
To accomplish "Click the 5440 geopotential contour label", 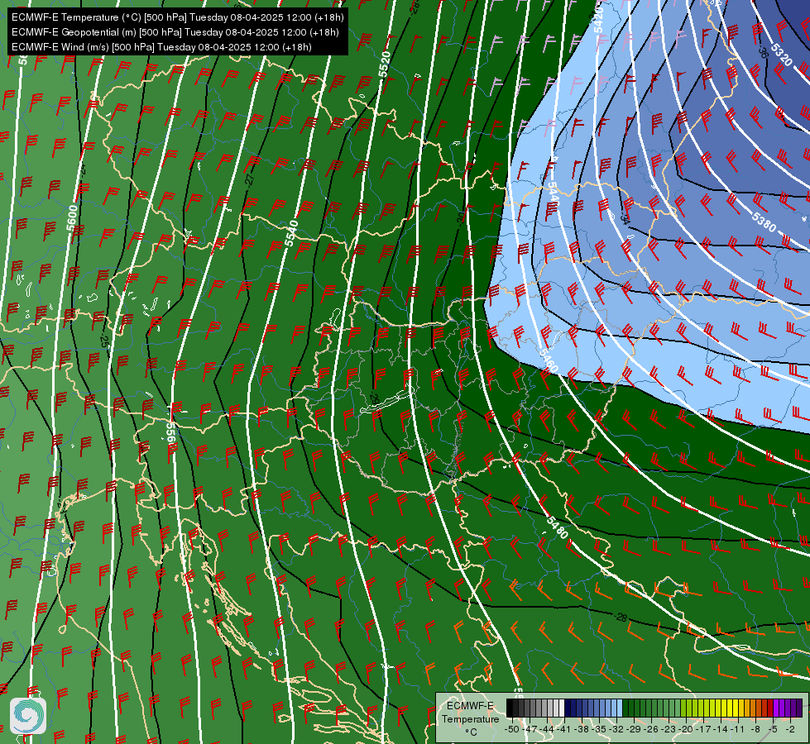I will [x=553, y=194].
